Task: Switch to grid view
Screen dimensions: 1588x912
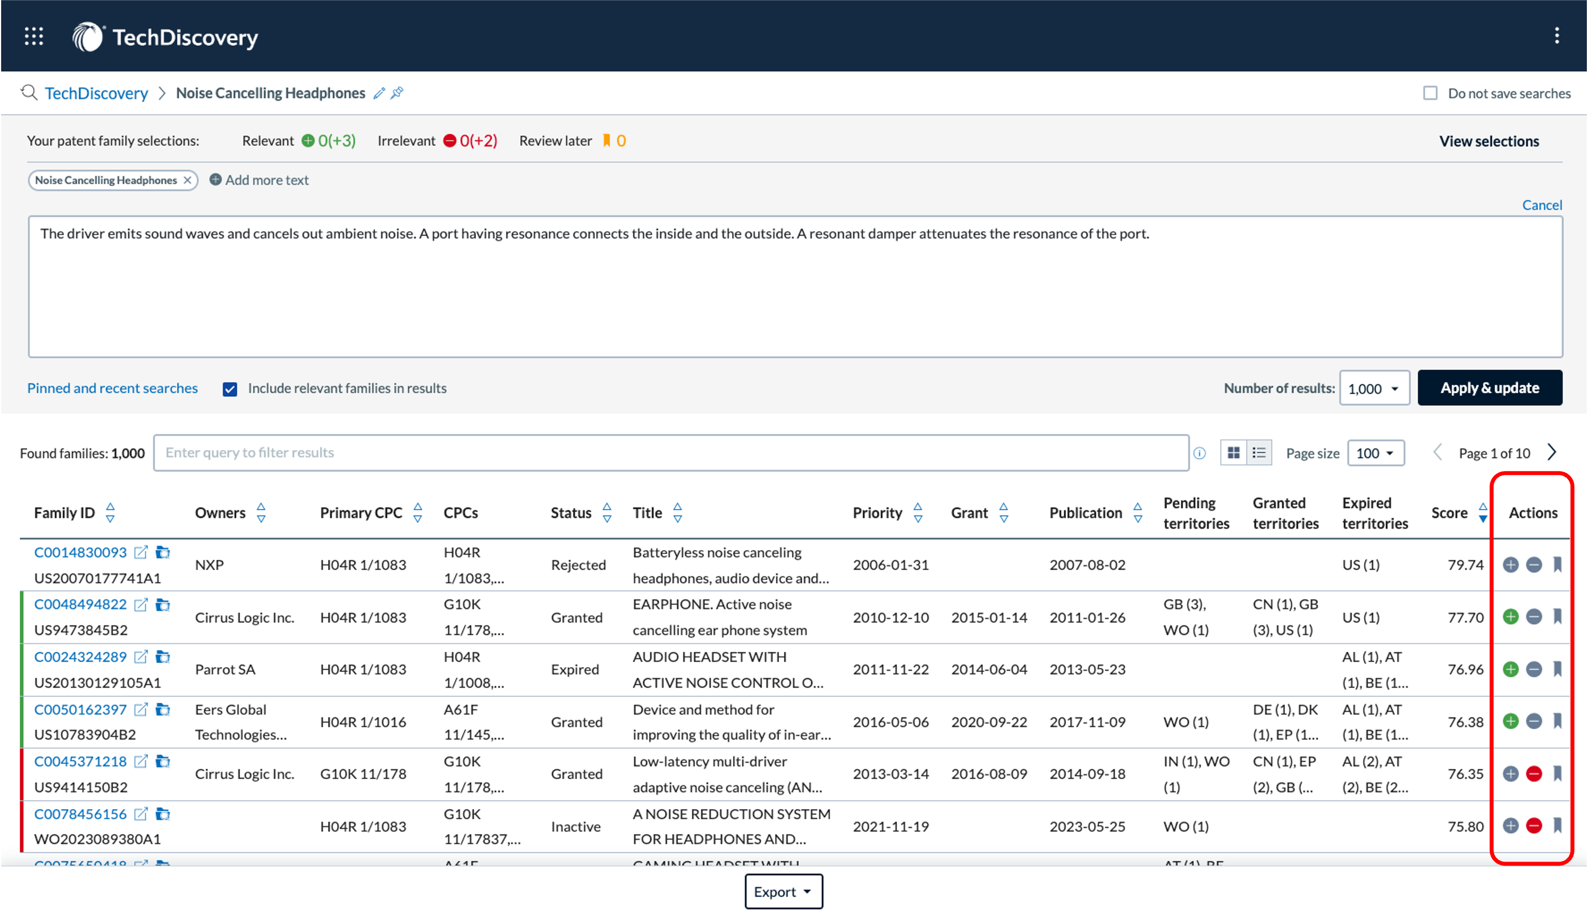Action: pyautogui.click(x=1233, y=453)
